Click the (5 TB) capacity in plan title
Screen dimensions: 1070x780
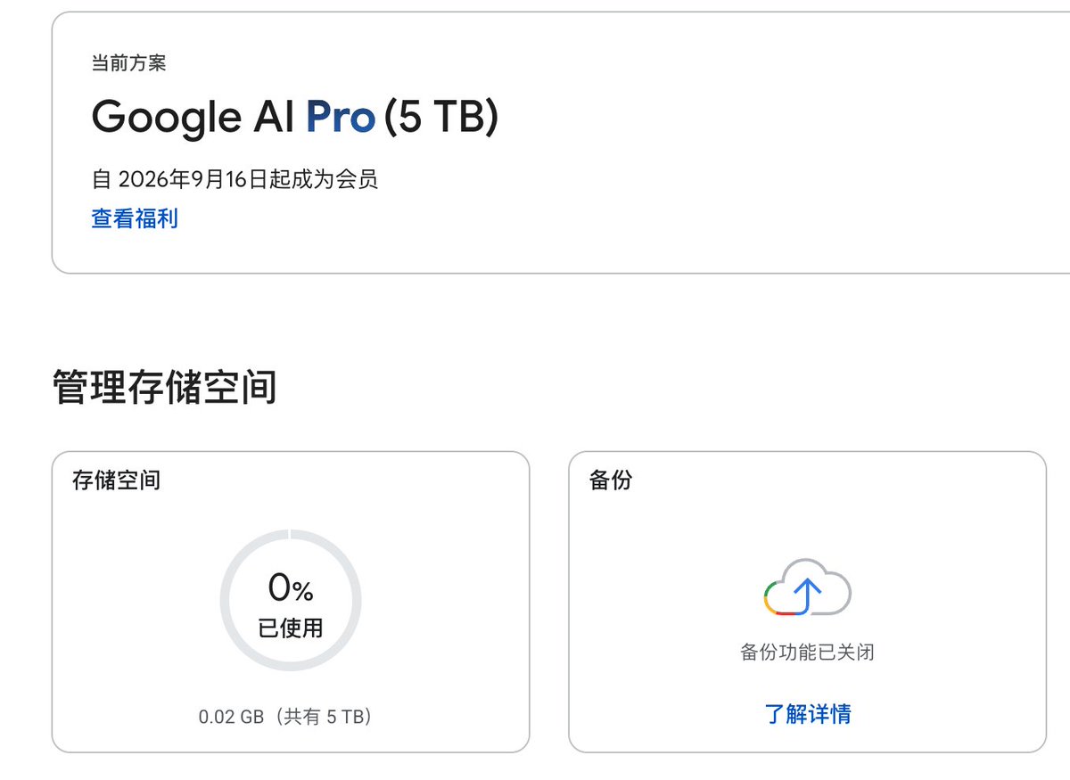(440, 117)
